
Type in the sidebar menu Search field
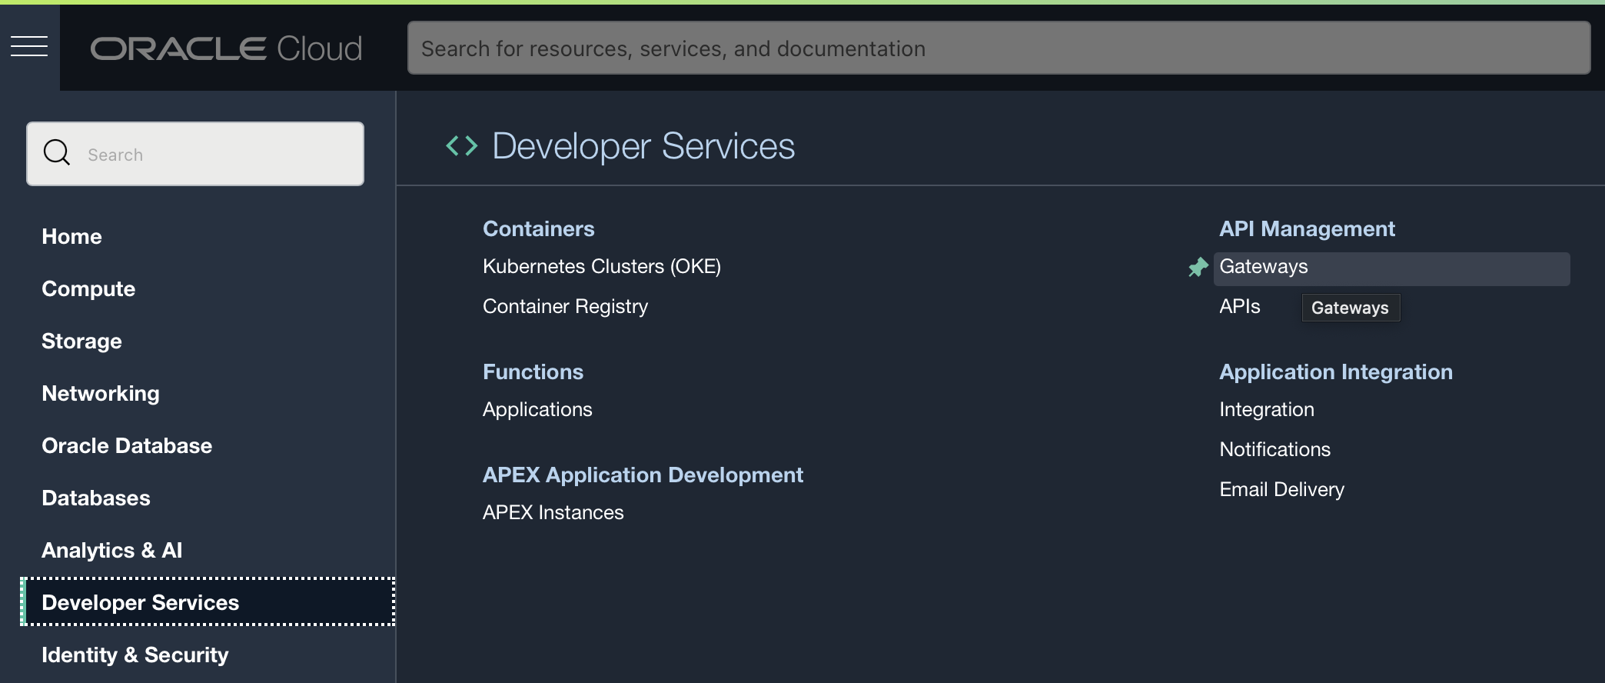(x=215, y=155)
